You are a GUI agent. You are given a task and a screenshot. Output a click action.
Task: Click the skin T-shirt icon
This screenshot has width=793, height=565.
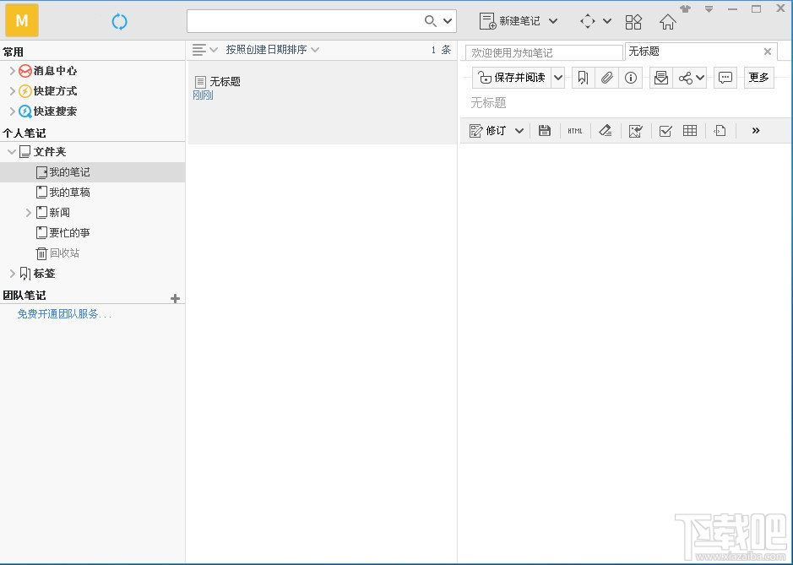[685, 8]
